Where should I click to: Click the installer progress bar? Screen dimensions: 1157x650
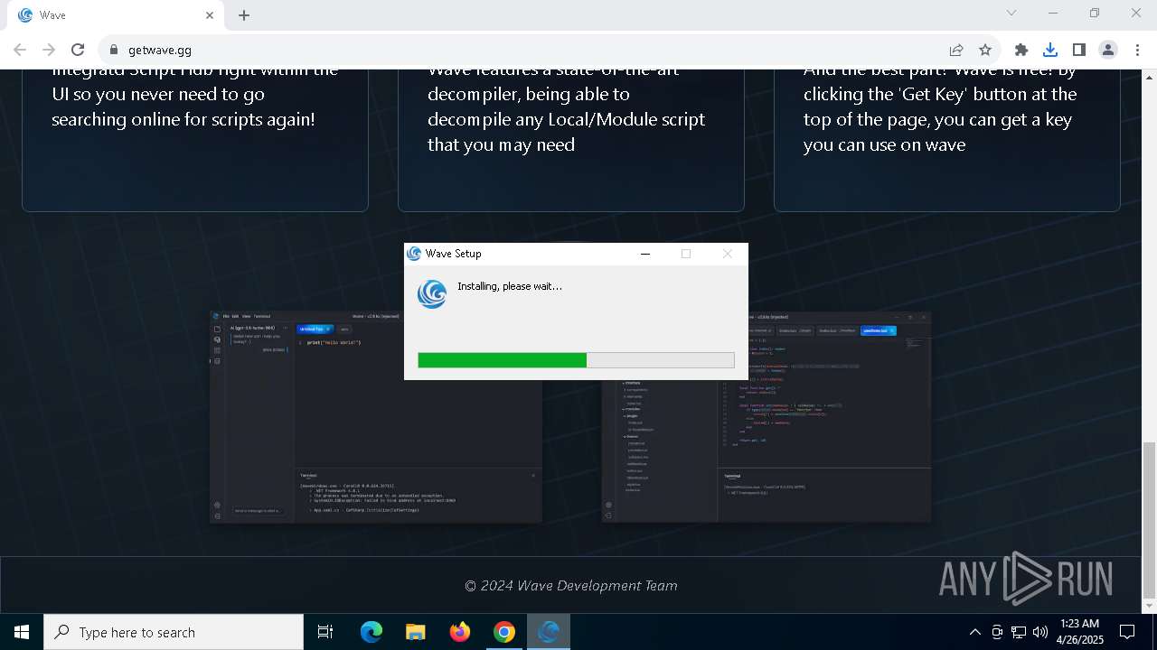pos(576,360)
